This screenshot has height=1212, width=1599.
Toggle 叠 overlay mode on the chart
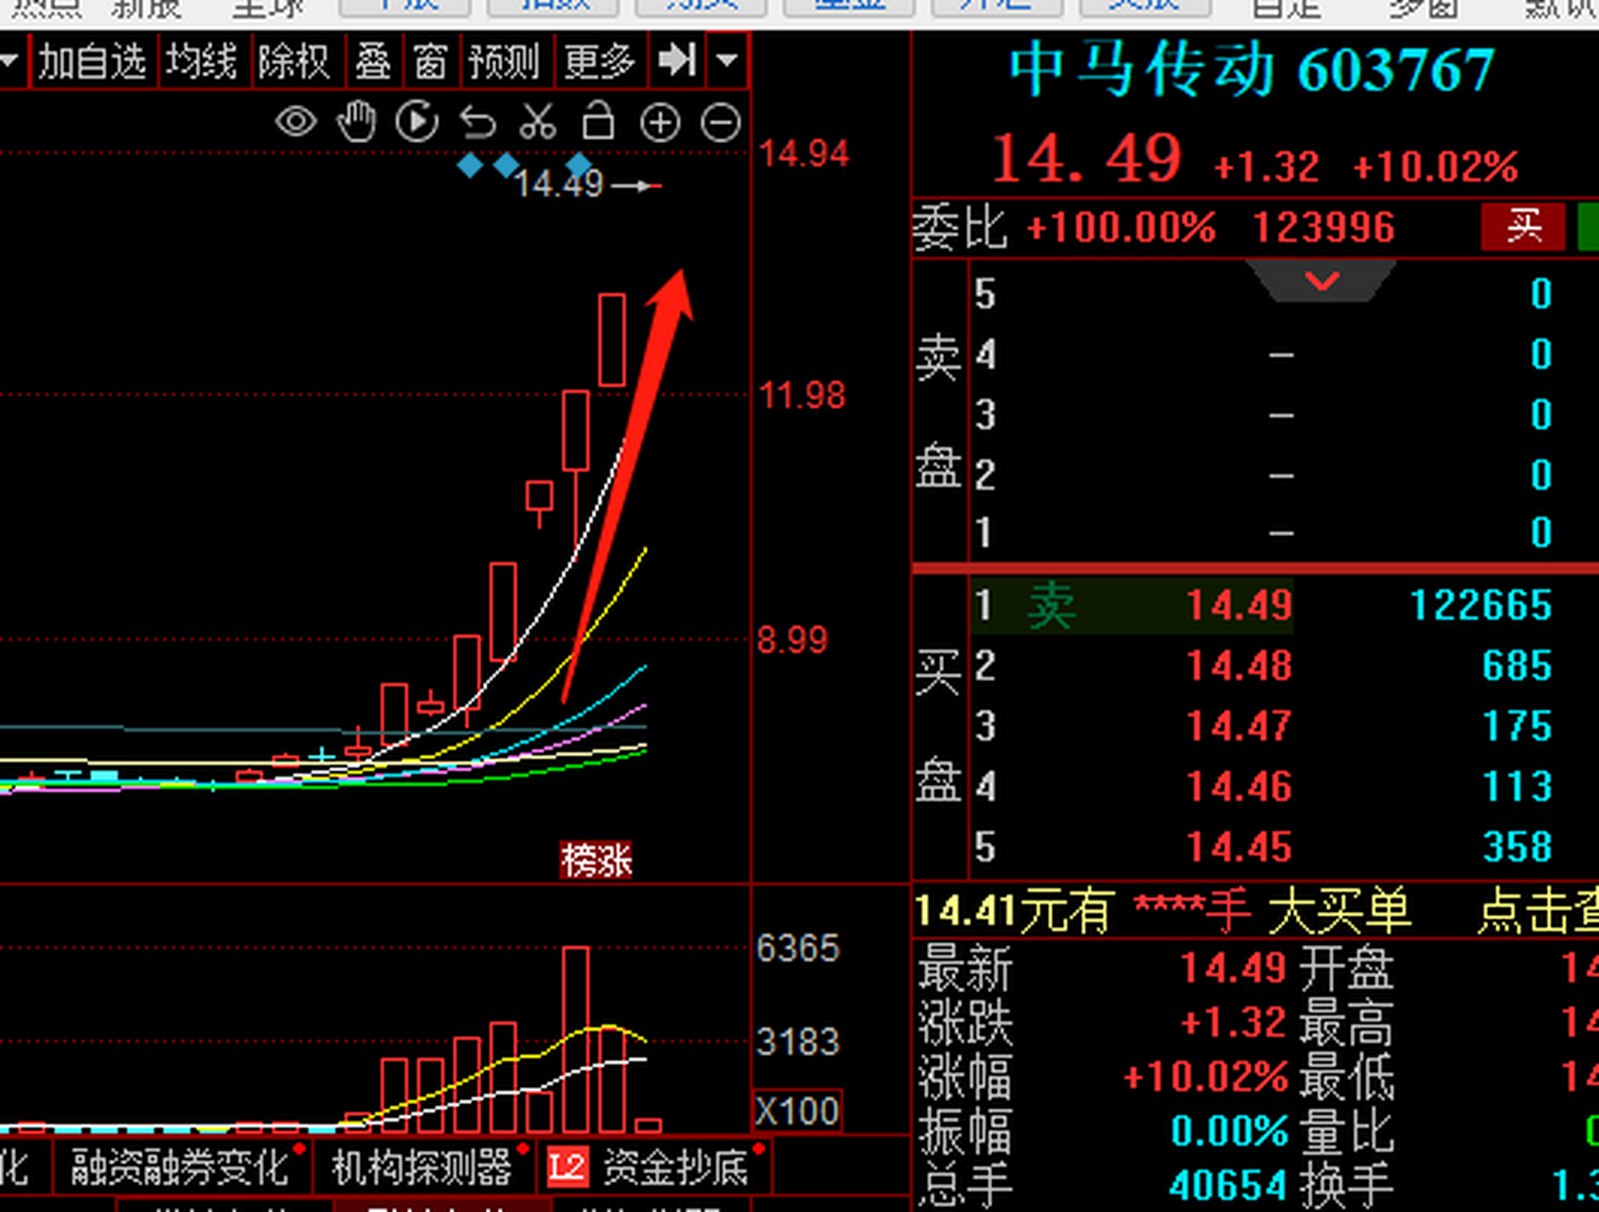(373, 62)
